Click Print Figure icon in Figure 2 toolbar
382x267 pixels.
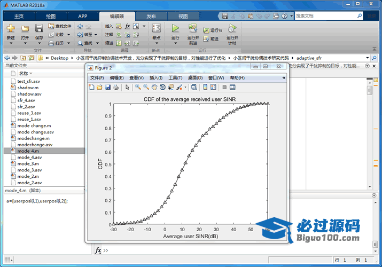pos(116,87)
